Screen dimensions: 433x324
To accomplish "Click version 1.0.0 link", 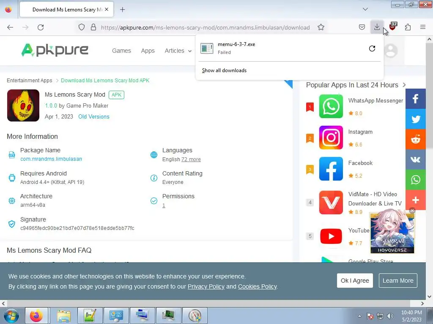I will pos(51,106).
